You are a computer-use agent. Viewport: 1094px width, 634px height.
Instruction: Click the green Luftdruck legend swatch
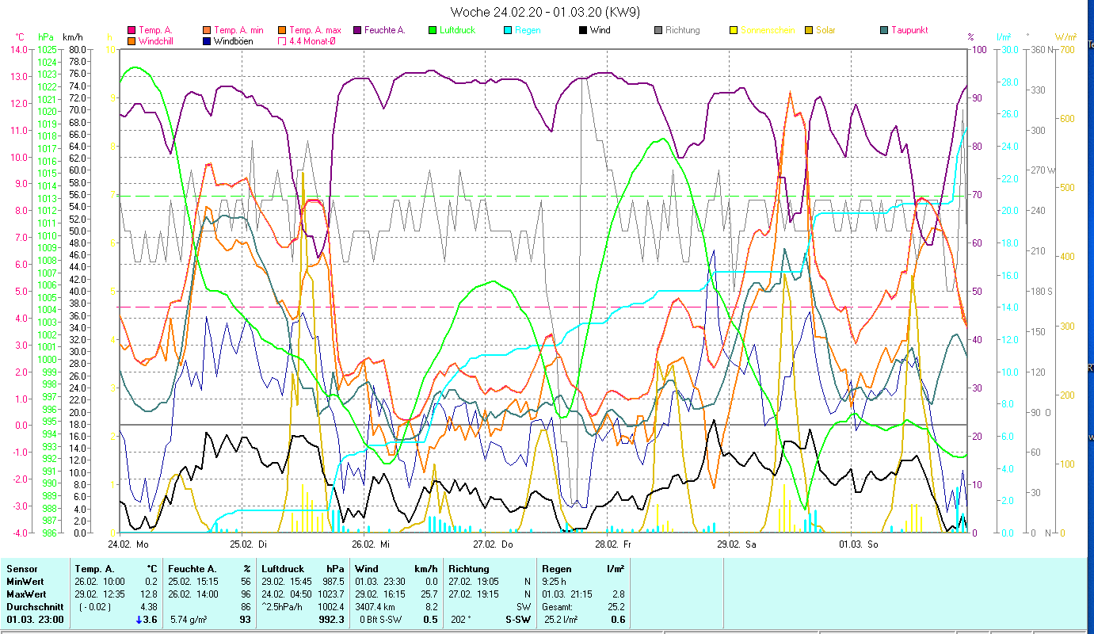pos(433,31)
